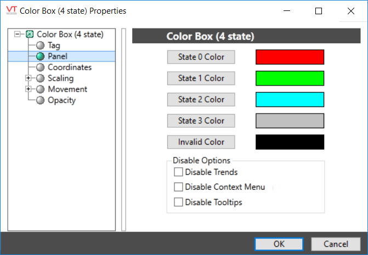The width and height of the screenshot is (368, 255).
Task: Select the Coordinates tree item
Action: pos(69,67)
